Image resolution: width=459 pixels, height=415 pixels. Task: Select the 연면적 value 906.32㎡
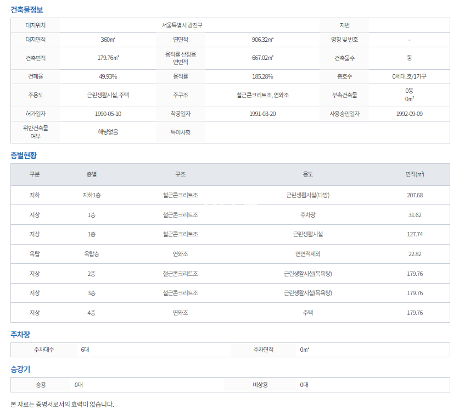(x=262, y=40)
